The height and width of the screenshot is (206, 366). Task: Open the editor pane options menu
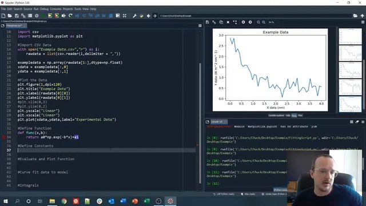click(x=200, y=26)
